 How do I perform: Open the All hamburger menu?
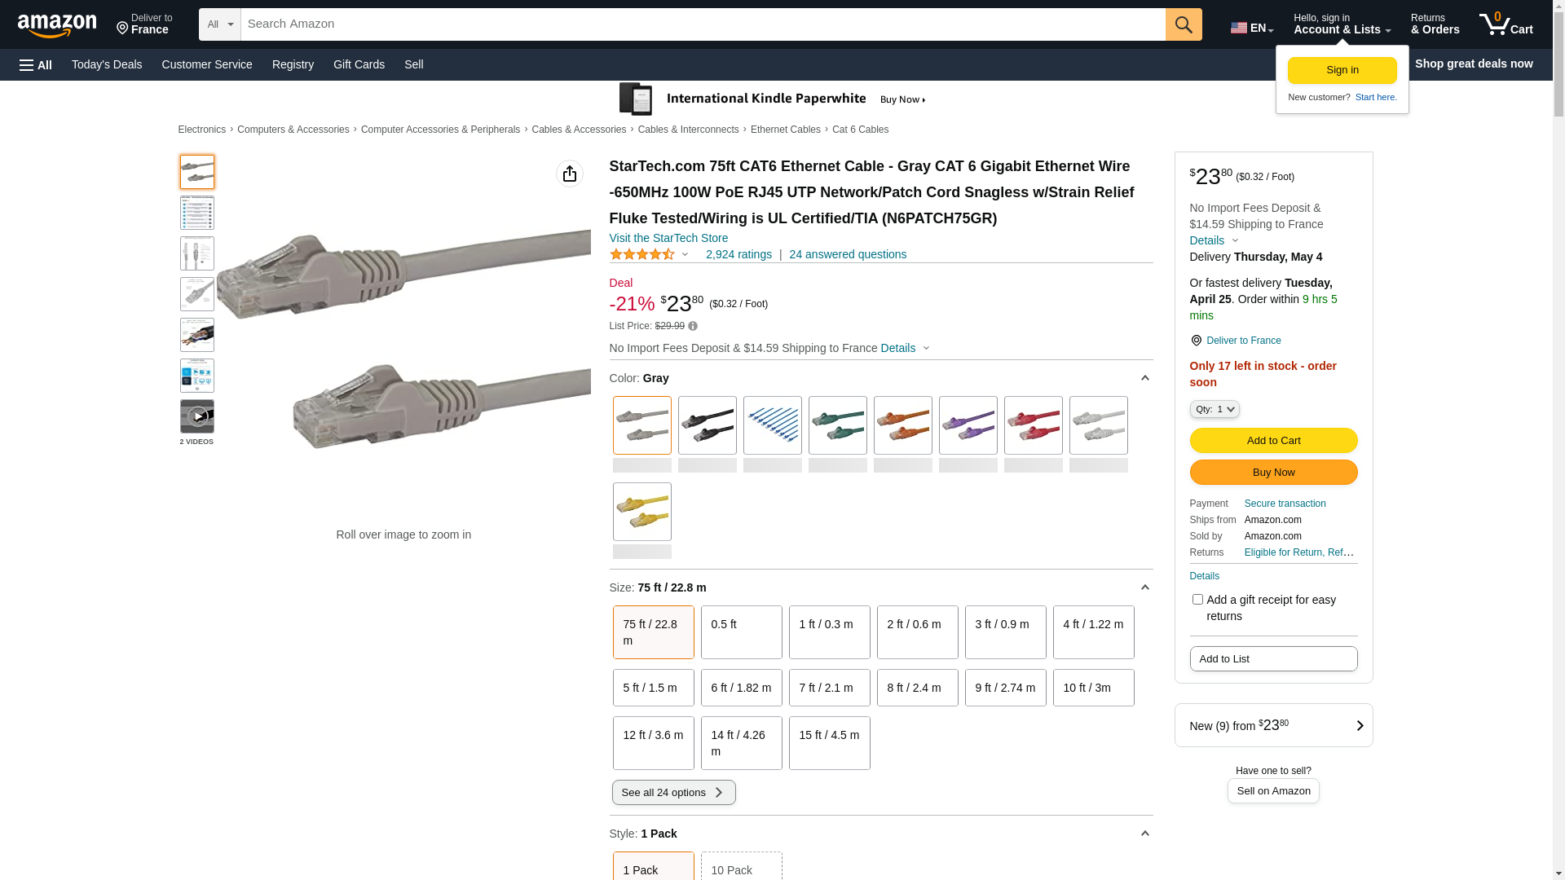click(x=36, y=65)
